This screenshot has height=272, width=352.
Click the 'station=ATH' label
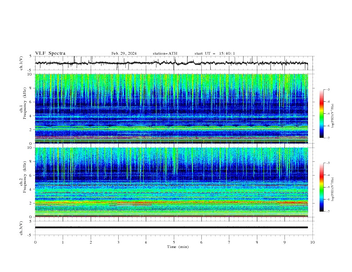coord(165,53)
